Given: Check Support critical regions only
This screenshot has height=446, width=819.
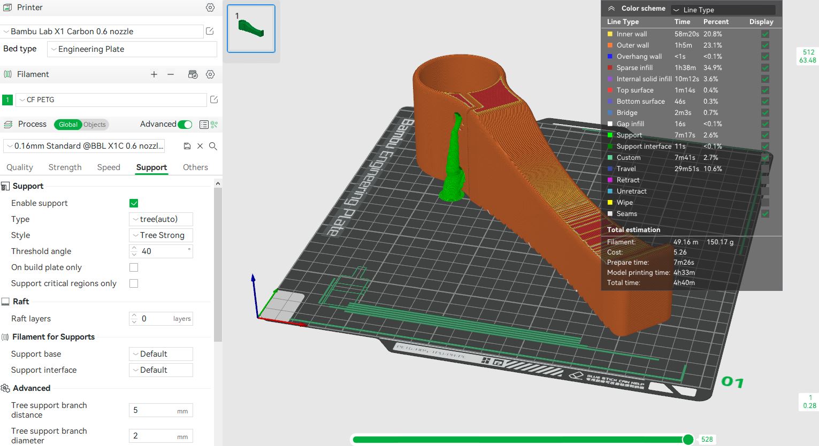Looking at the screenshot, I should click(134, 283).
